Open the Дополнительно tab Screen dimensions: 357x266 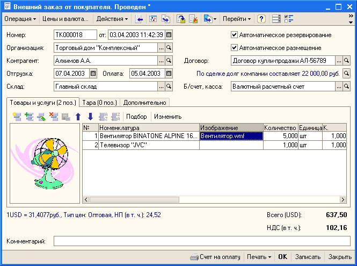(145, 102)
